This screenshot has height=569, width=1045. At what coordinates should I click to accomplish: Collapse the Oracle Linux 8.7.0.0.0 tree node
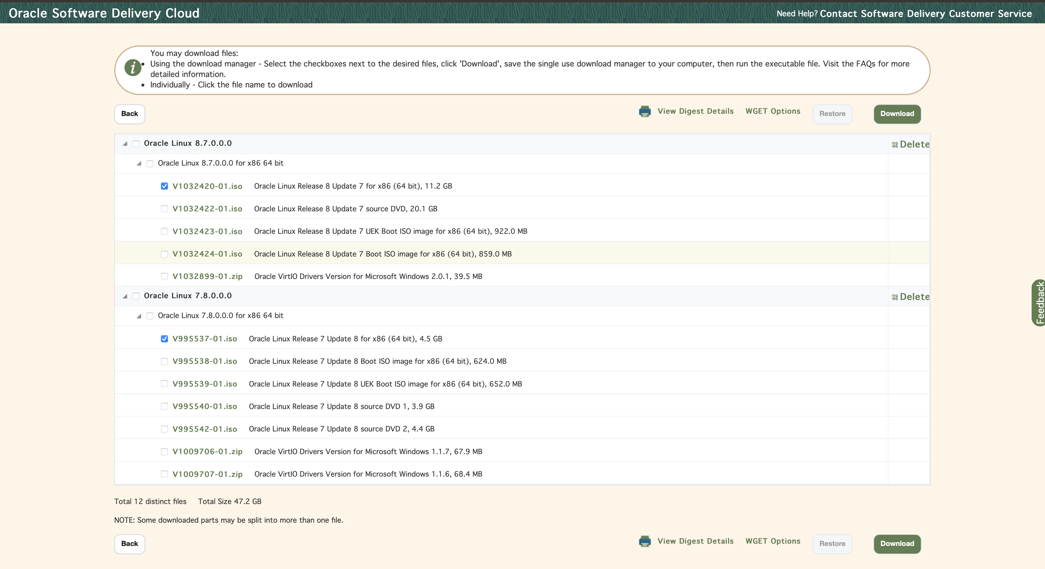click(125, 144)
